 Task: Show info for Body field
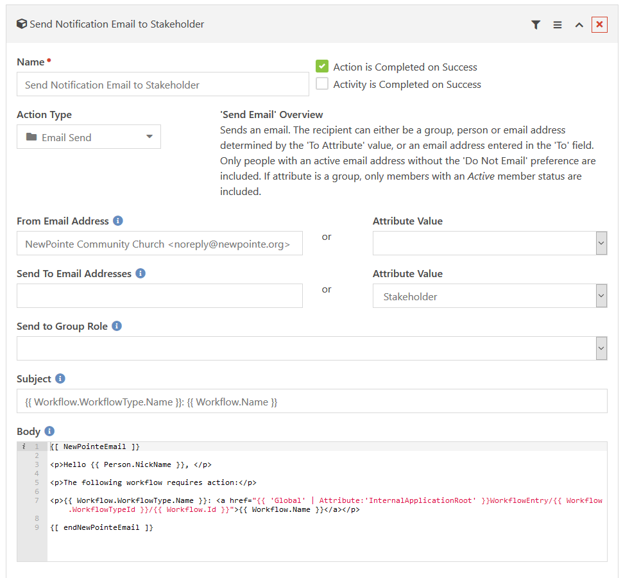tap(49, 431)
